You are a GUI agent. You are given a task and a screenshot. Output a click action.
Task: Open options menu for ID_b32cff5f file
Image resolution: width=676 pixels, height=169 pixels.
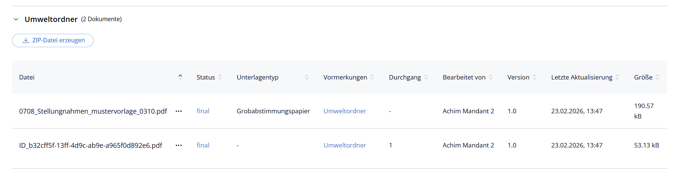point(179,145)
